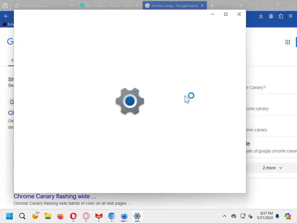This screenshot has height=223, width=297.
Task: Open the display network tray icon
Action: click(243, 216)
